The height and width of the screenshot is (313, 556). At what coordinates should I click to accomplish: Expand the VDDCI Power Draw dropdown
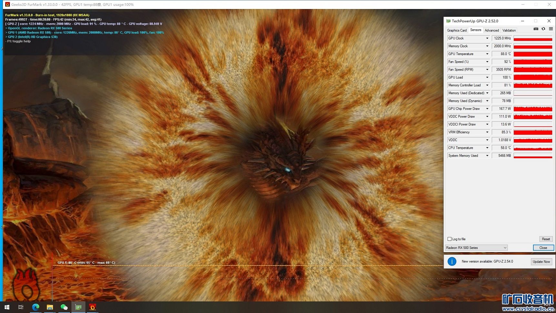coord(487,124)
